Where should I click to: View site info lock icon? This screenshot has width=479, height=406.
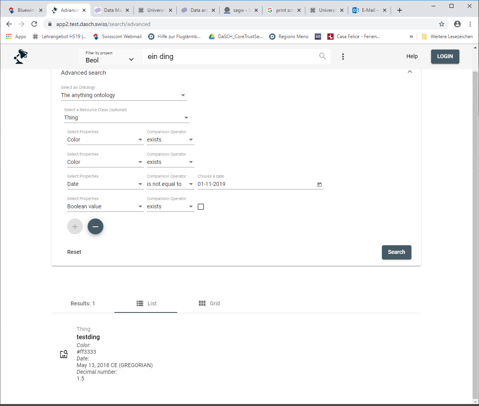[50, 24]
